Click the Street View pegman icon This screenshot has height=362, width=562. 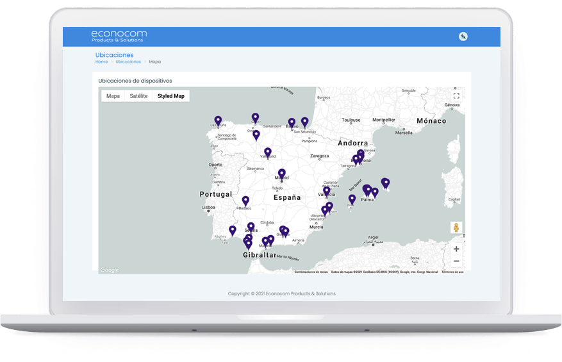pyautogui.click(x=456, y=228)
